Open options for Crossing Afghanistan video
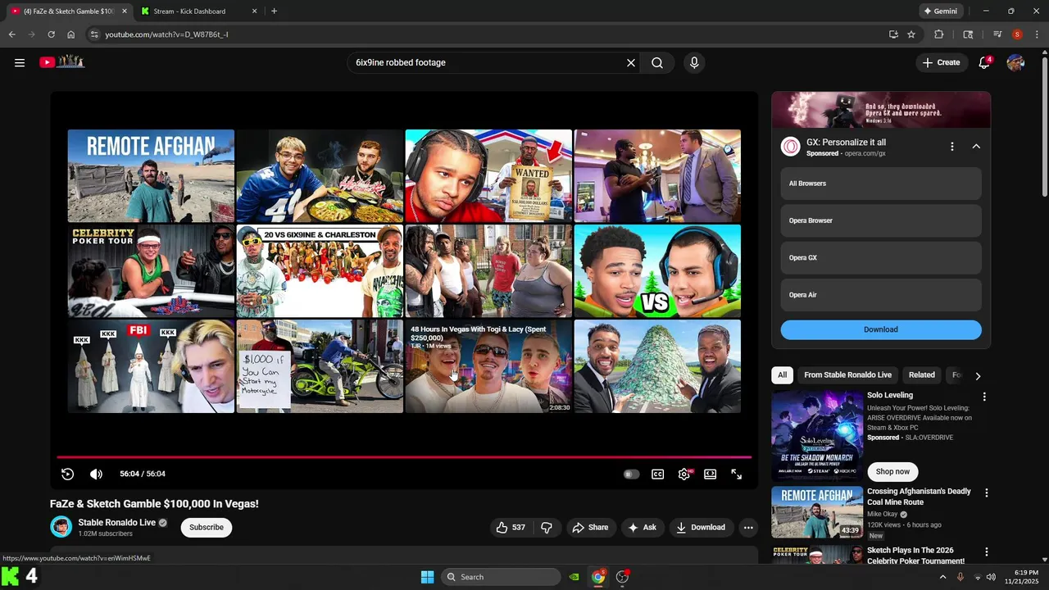 986,493
